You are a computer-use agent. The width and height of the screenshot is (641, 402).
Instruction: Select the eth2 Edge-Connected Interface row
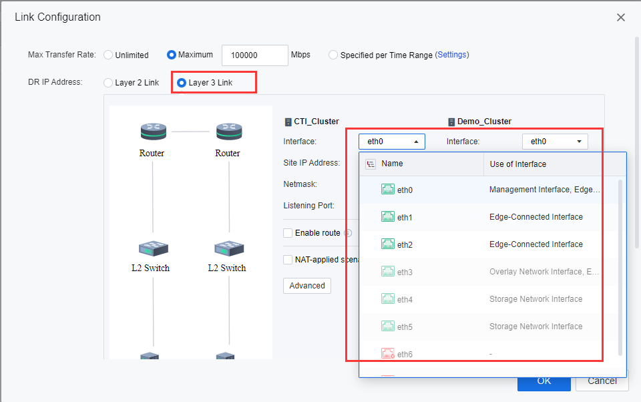coord(492,244)
